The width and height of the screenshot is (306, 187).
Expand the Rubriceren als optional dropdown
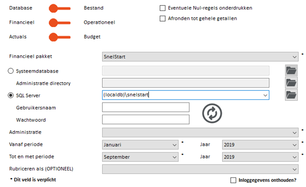[200, 169]
